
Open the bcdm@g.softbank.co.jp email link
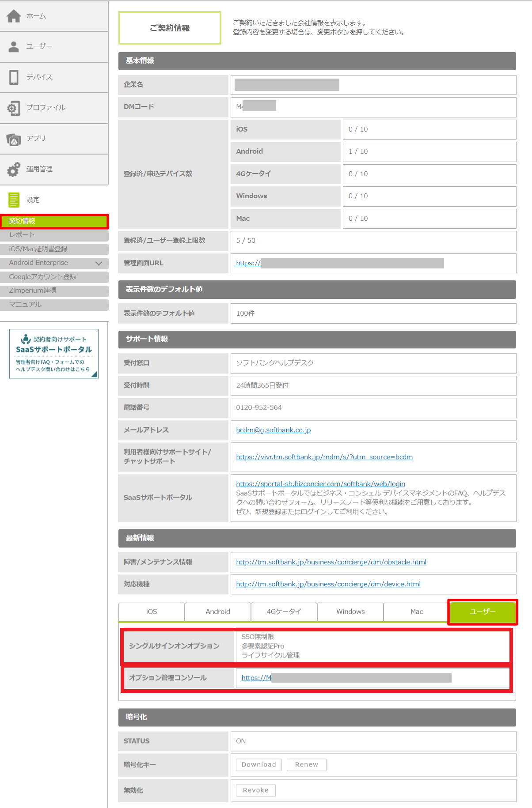point(273,430)
